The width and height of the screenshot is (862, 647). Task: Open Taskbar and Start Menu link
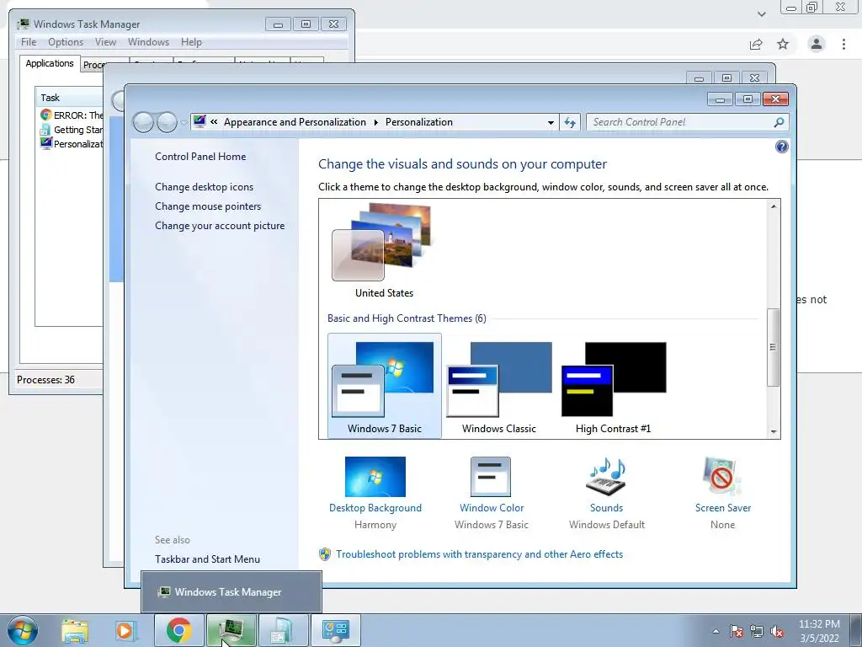(207, 559)
